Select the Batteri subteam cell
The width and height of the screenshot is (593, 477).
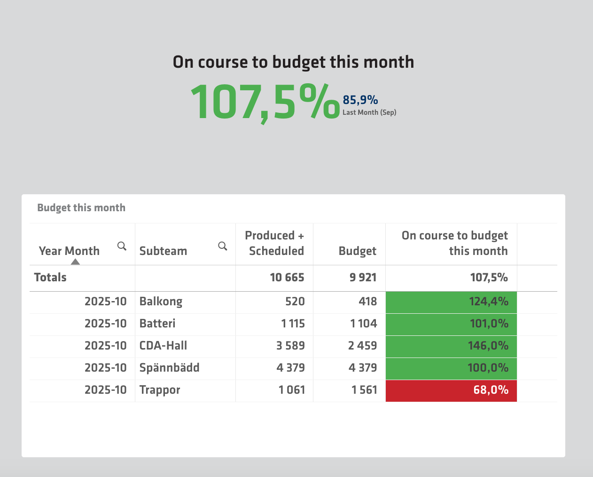coord(157,324)
